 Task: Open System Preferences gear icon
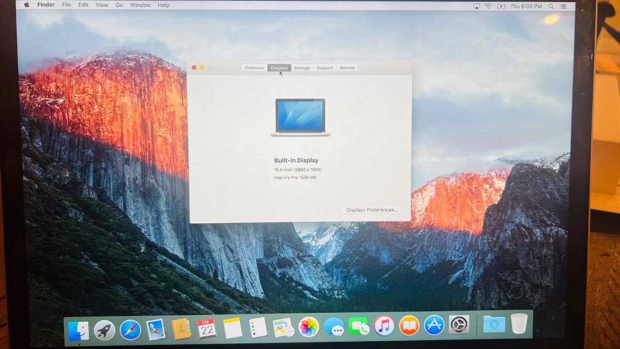tap(459, 324)
